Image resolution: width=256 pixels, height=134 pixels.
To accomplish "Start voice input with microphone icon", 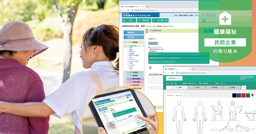I will pos(150,67).
